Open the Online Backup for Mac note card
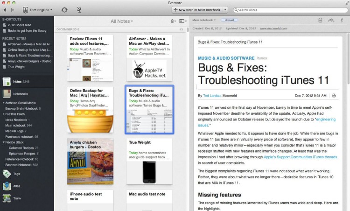 pos(90,110)
